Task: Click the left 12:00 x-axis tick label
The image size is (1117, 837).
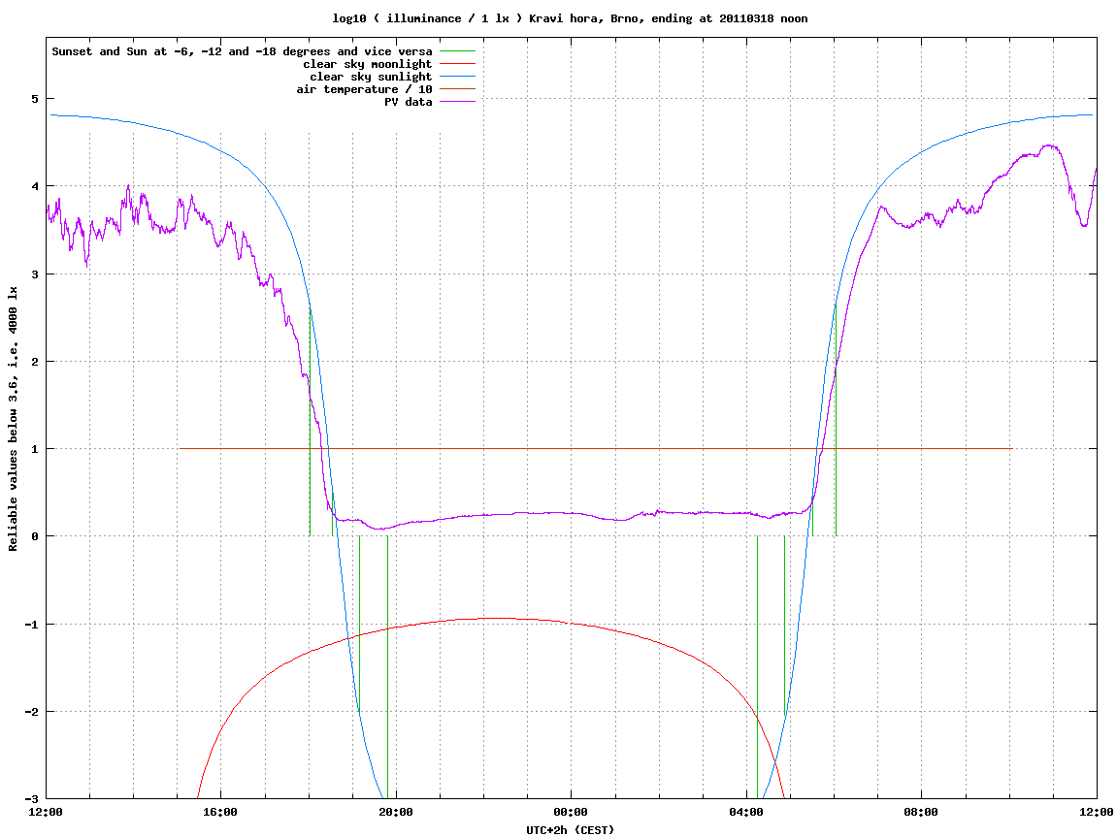Action: coord(46,812)
